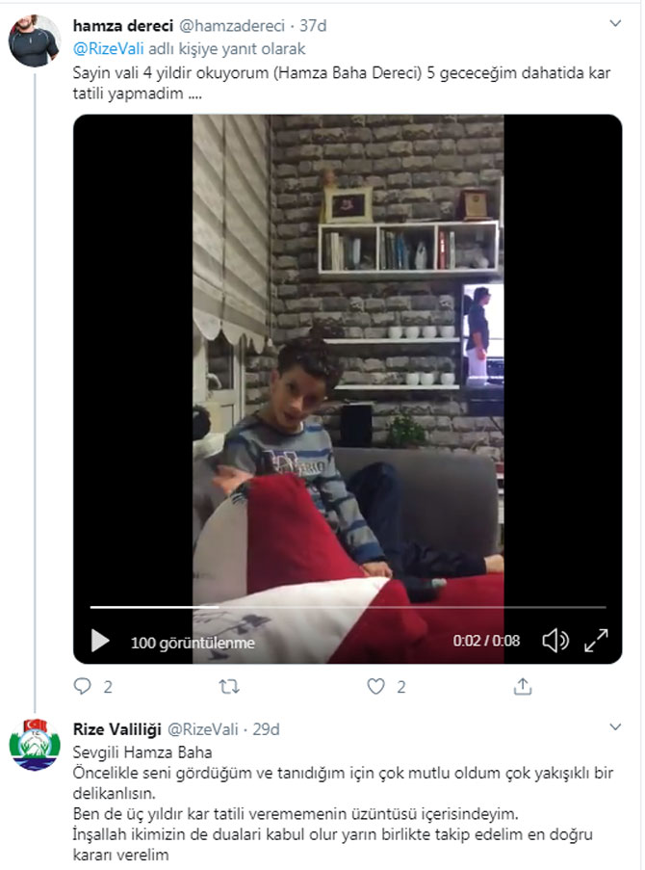This screenshot has height=870, width=645.
Task: Open Rize Valiliği display name link
Action: click(x=117, y=729)
